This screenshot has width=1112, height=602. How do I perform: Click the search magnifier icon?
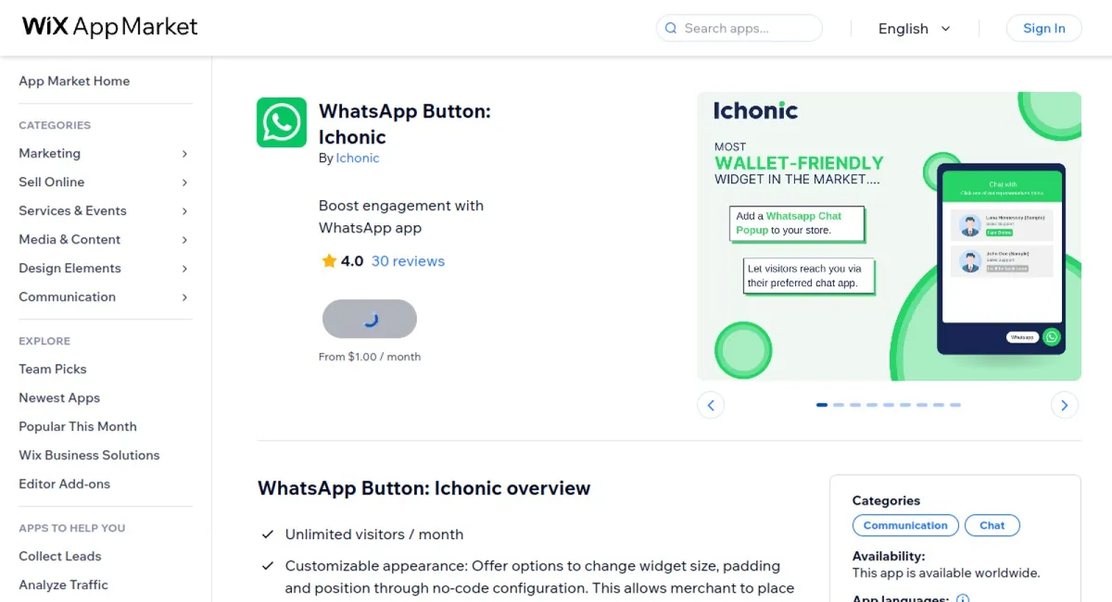tap(670, 29)
